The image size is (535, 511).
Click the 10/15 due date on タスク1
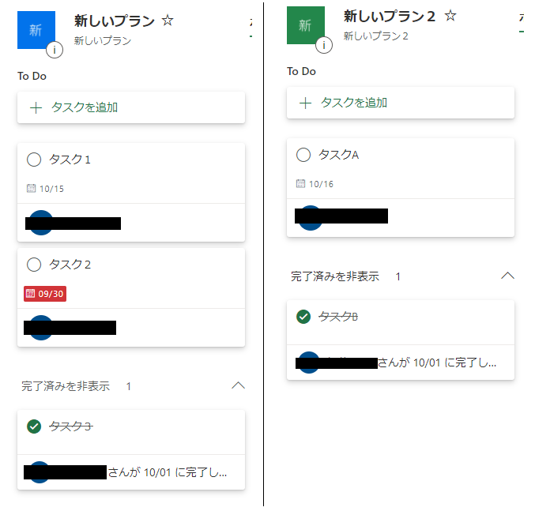click(45, 189)
